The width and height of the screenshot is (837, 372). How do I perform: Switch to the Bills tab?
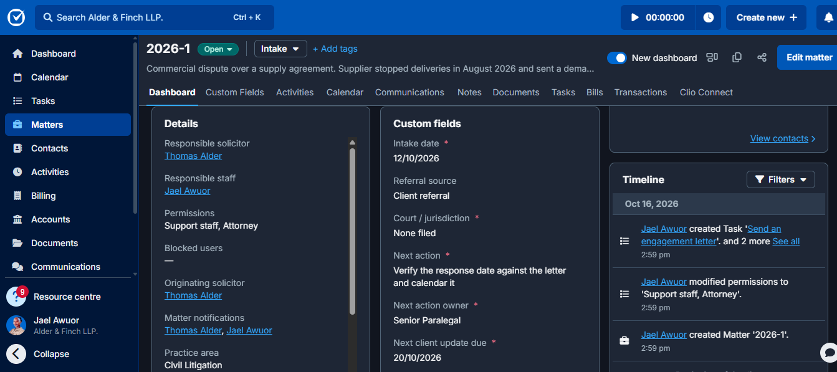595,92
